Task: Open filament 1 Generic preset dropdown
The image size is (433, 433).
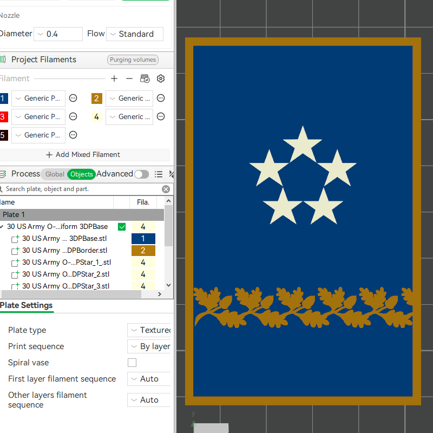Action: coord(38,99)
